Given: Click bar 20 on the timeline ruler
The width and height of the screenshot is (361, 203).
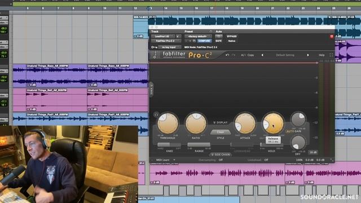Looking at the screenshot, I should [257, 8].
